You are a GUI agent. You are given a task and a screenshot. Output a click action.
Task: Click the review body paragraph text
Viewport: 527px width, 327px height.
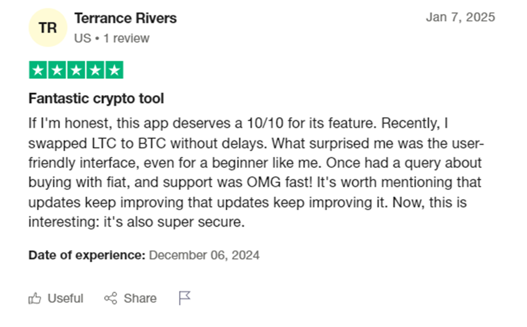coord(256,173)
